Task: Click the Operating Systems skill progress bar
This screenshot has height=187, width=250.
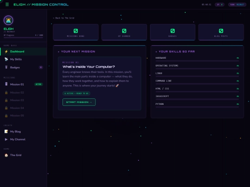Action: [x=197, y=69]
